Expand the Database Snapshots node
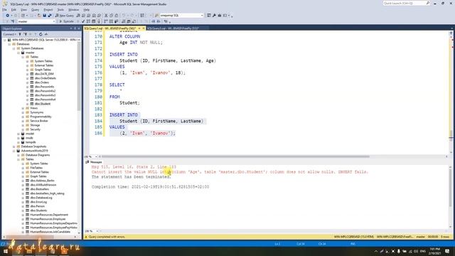The height and width of the screenshot is (256, 455). click(14, 146)
